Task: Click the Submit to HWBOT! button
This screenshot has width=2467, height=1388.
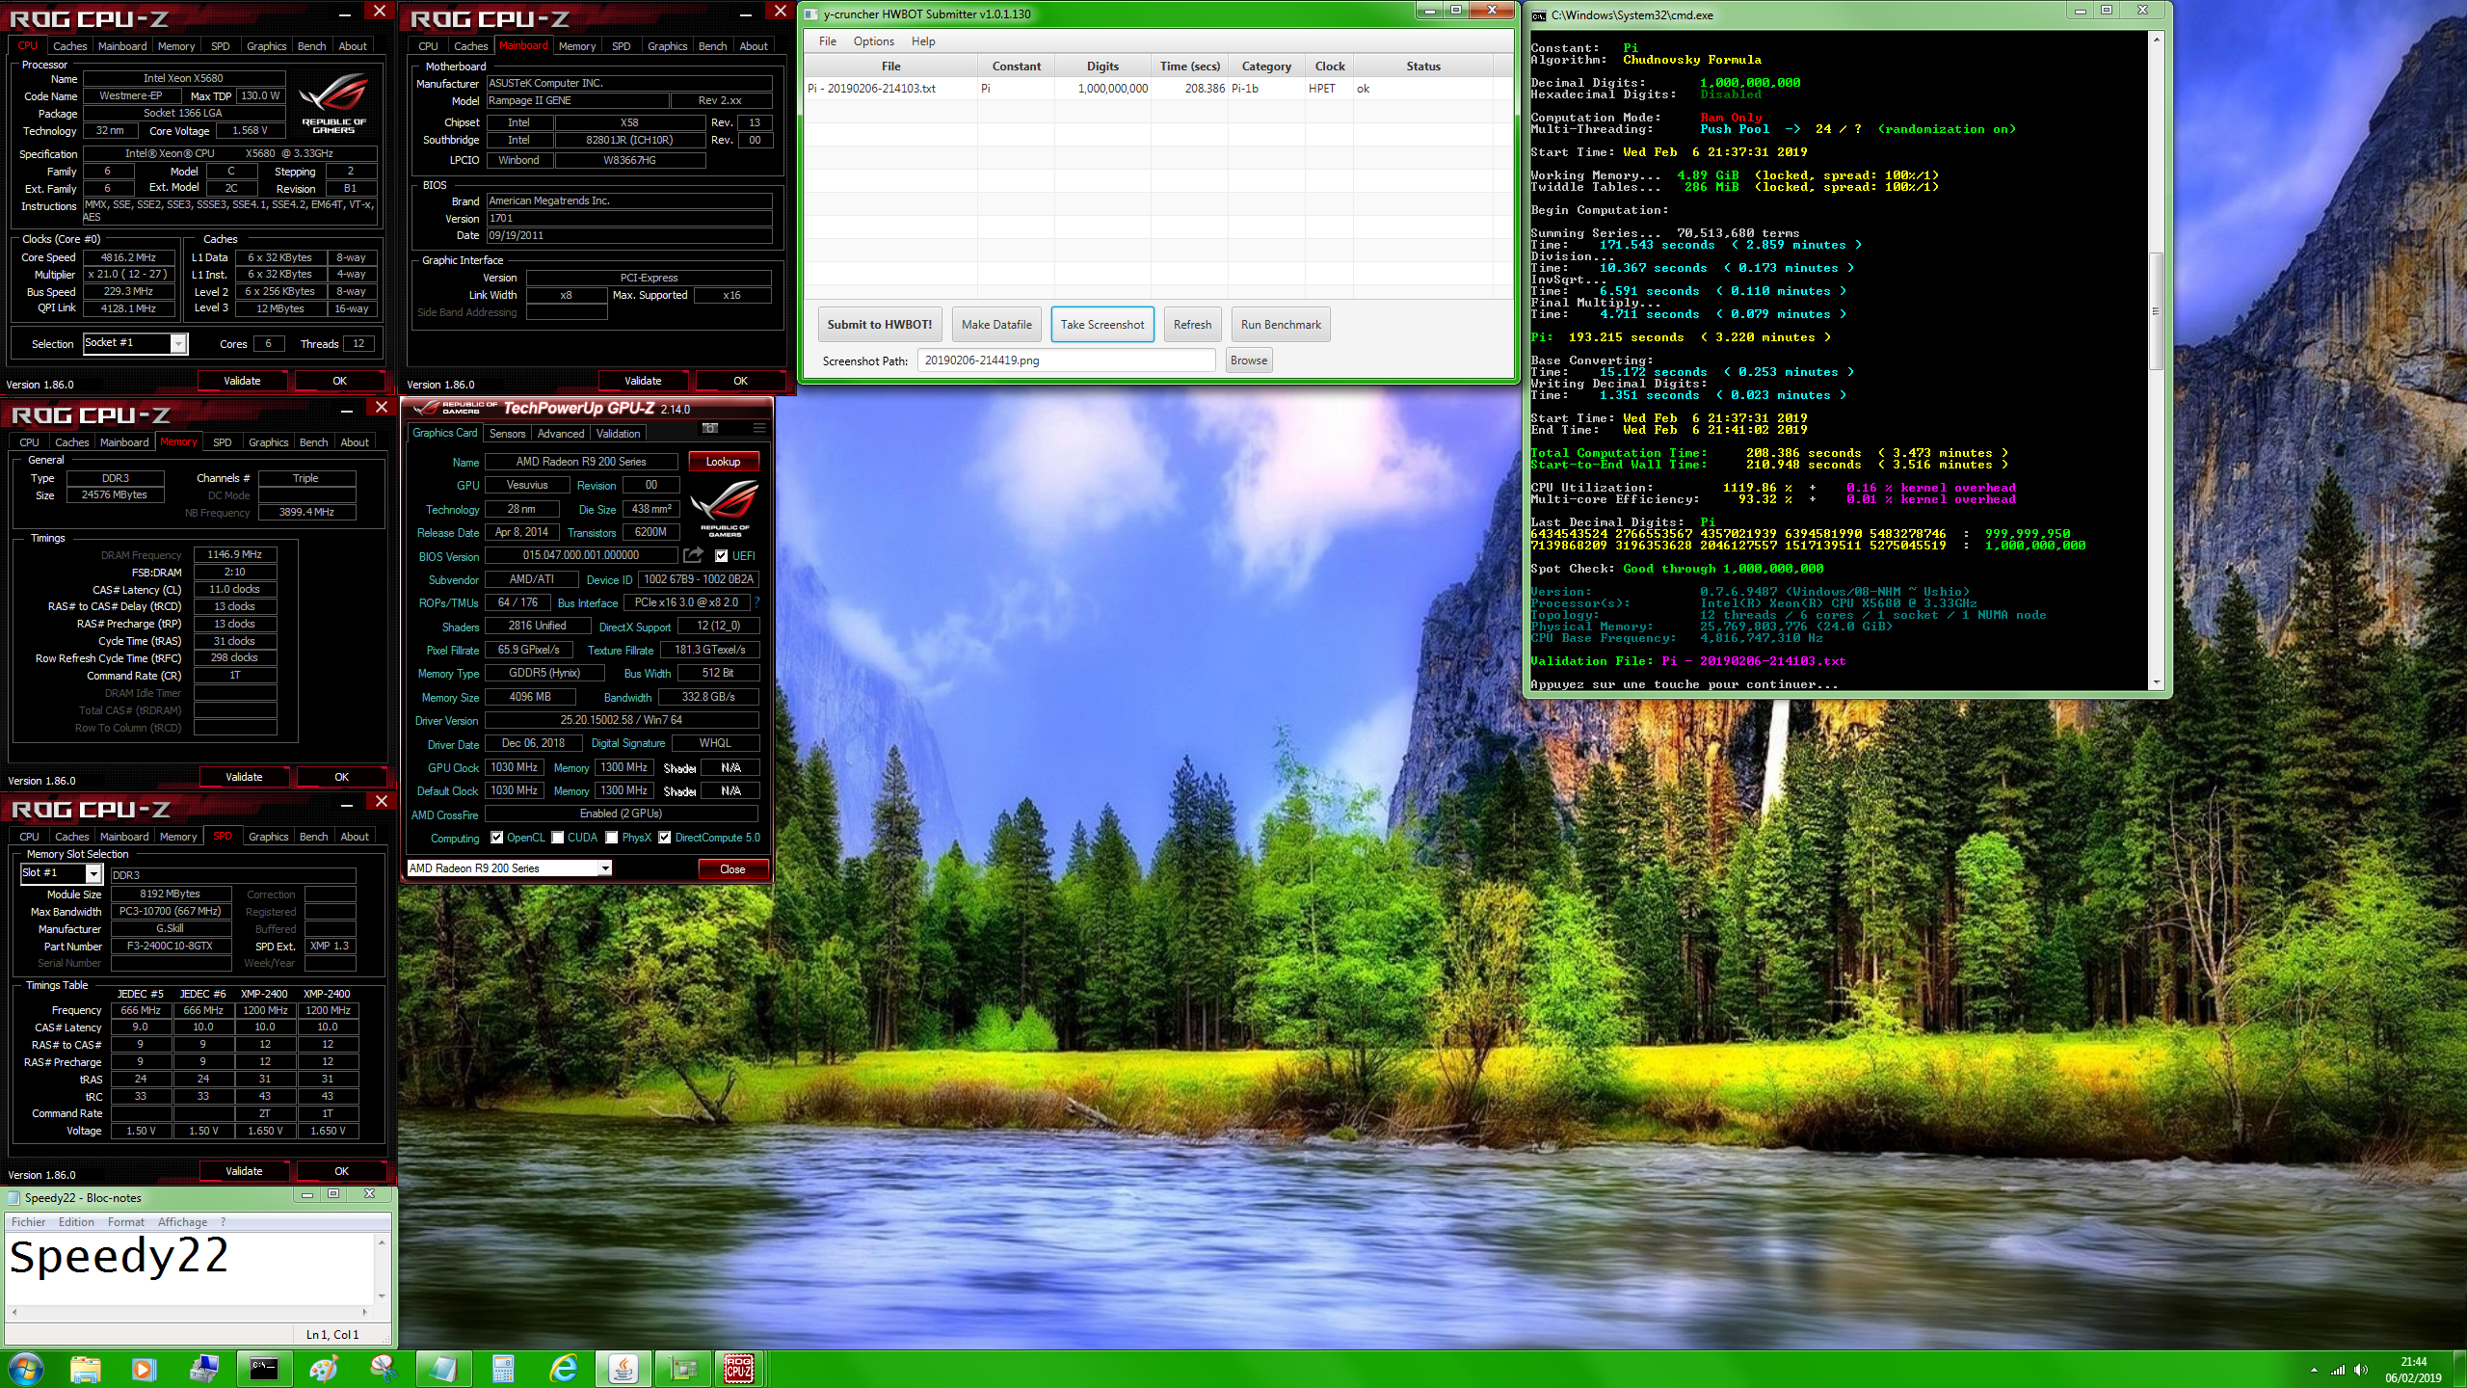Action: (880, 325)
